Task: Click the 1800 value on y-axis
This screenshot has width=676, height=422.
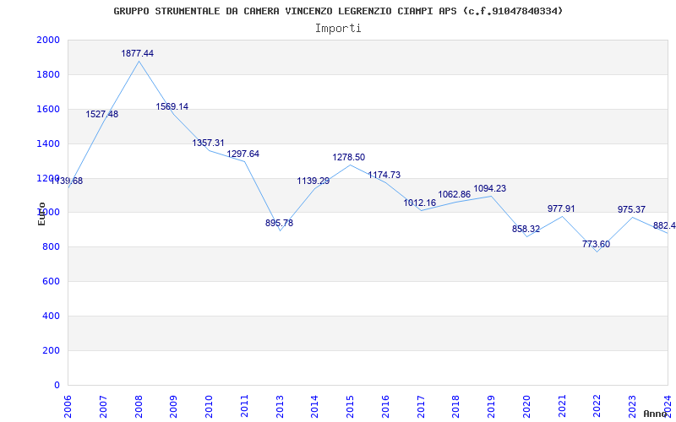Action: pos(48,74)
